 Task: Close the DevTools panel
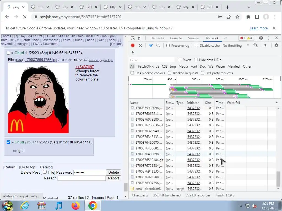276,38
